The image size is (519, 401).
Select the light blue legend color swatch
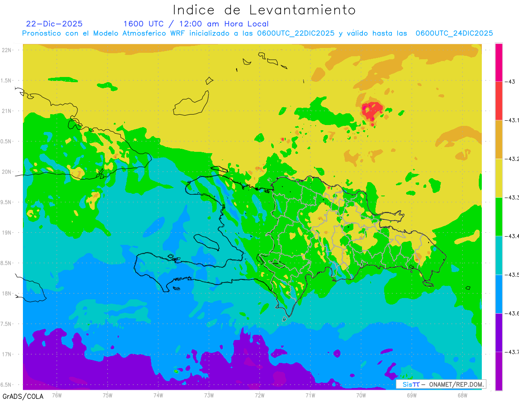pyautogui.click(x=499, y=294)
